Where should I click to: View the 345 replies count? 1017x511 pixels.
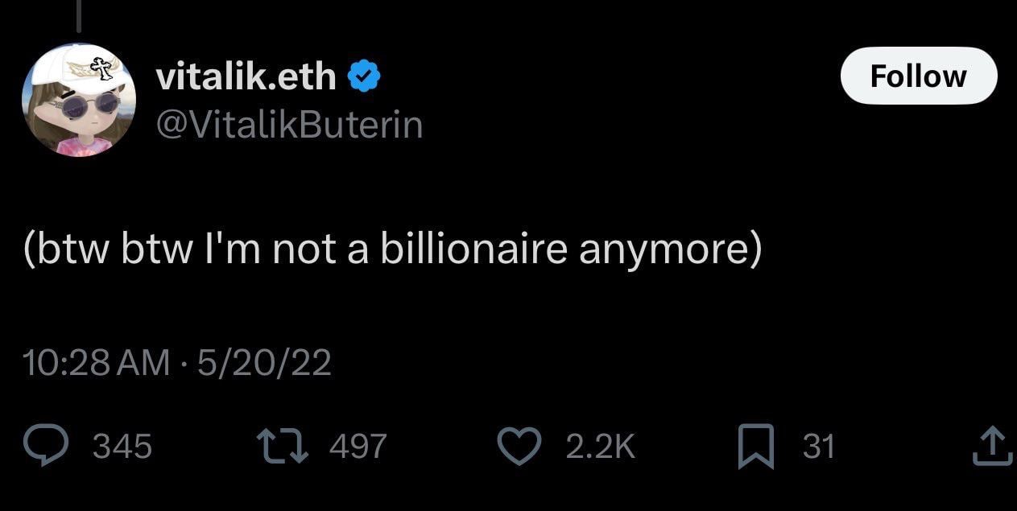123,446
